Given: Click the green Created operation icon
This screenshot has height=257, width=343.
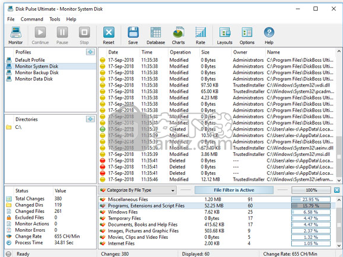Looking at the screenshot, I should pos(103,129).
